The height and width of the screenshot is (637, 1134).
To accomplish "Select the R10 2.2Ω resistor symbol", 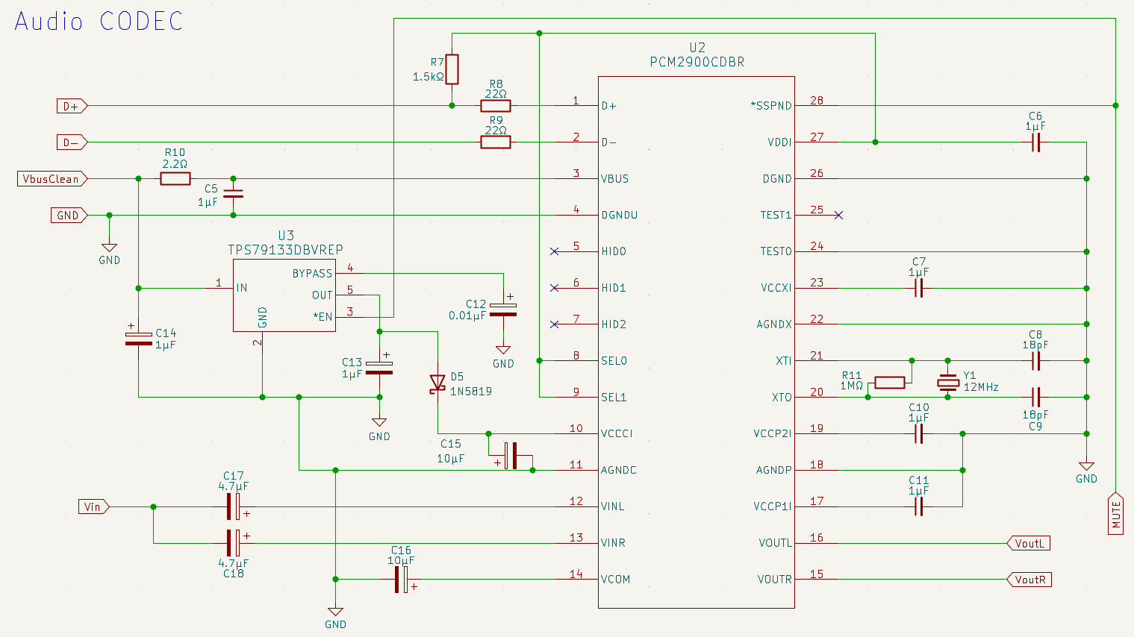I will (175, 178).
